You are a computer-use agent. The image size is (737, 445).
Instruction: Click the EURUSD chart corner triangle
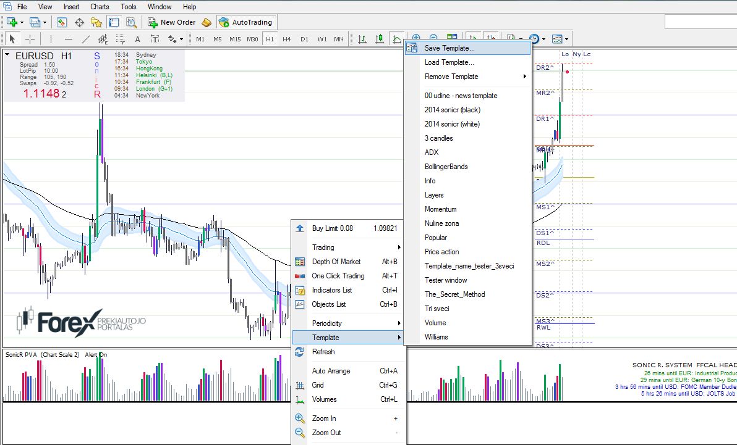7,55
